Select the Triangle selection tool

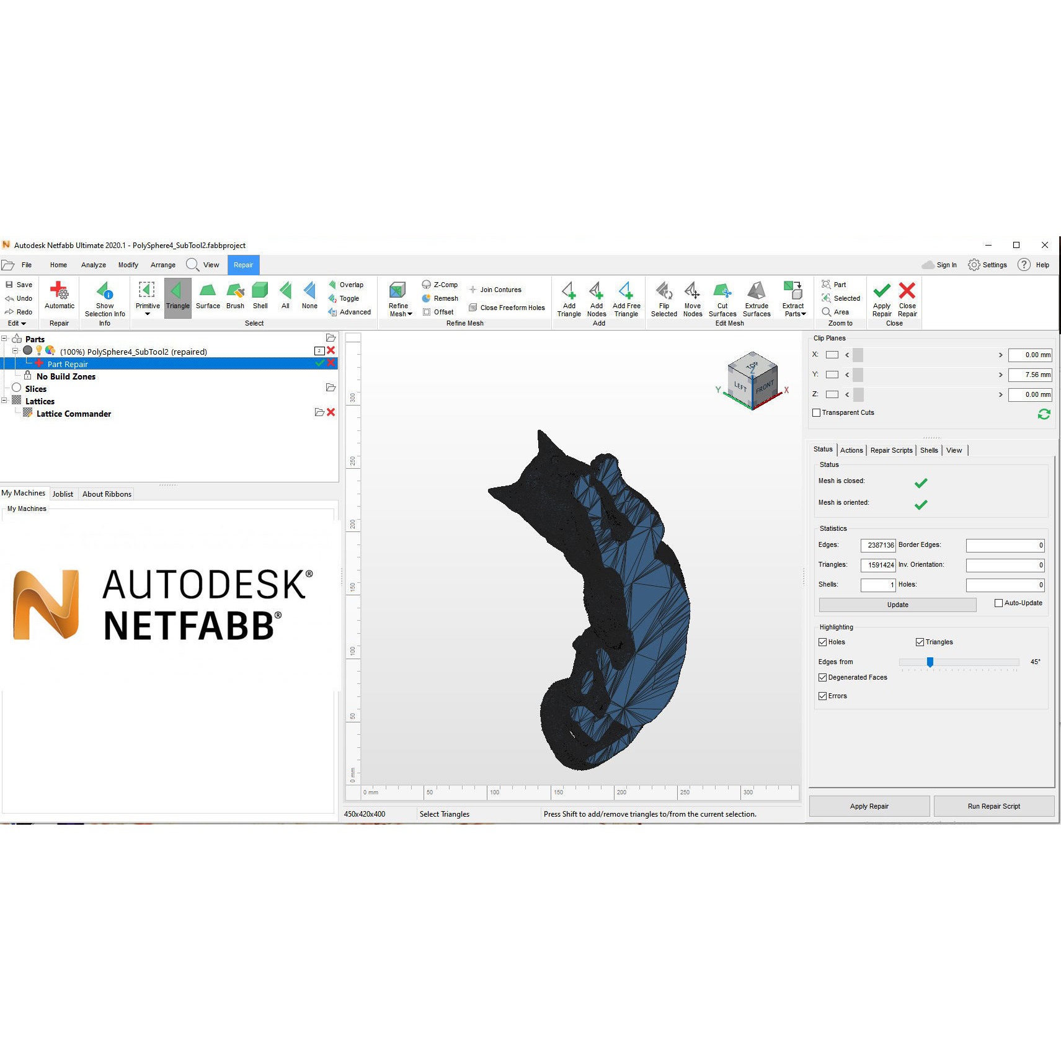(x=178, y=298)
